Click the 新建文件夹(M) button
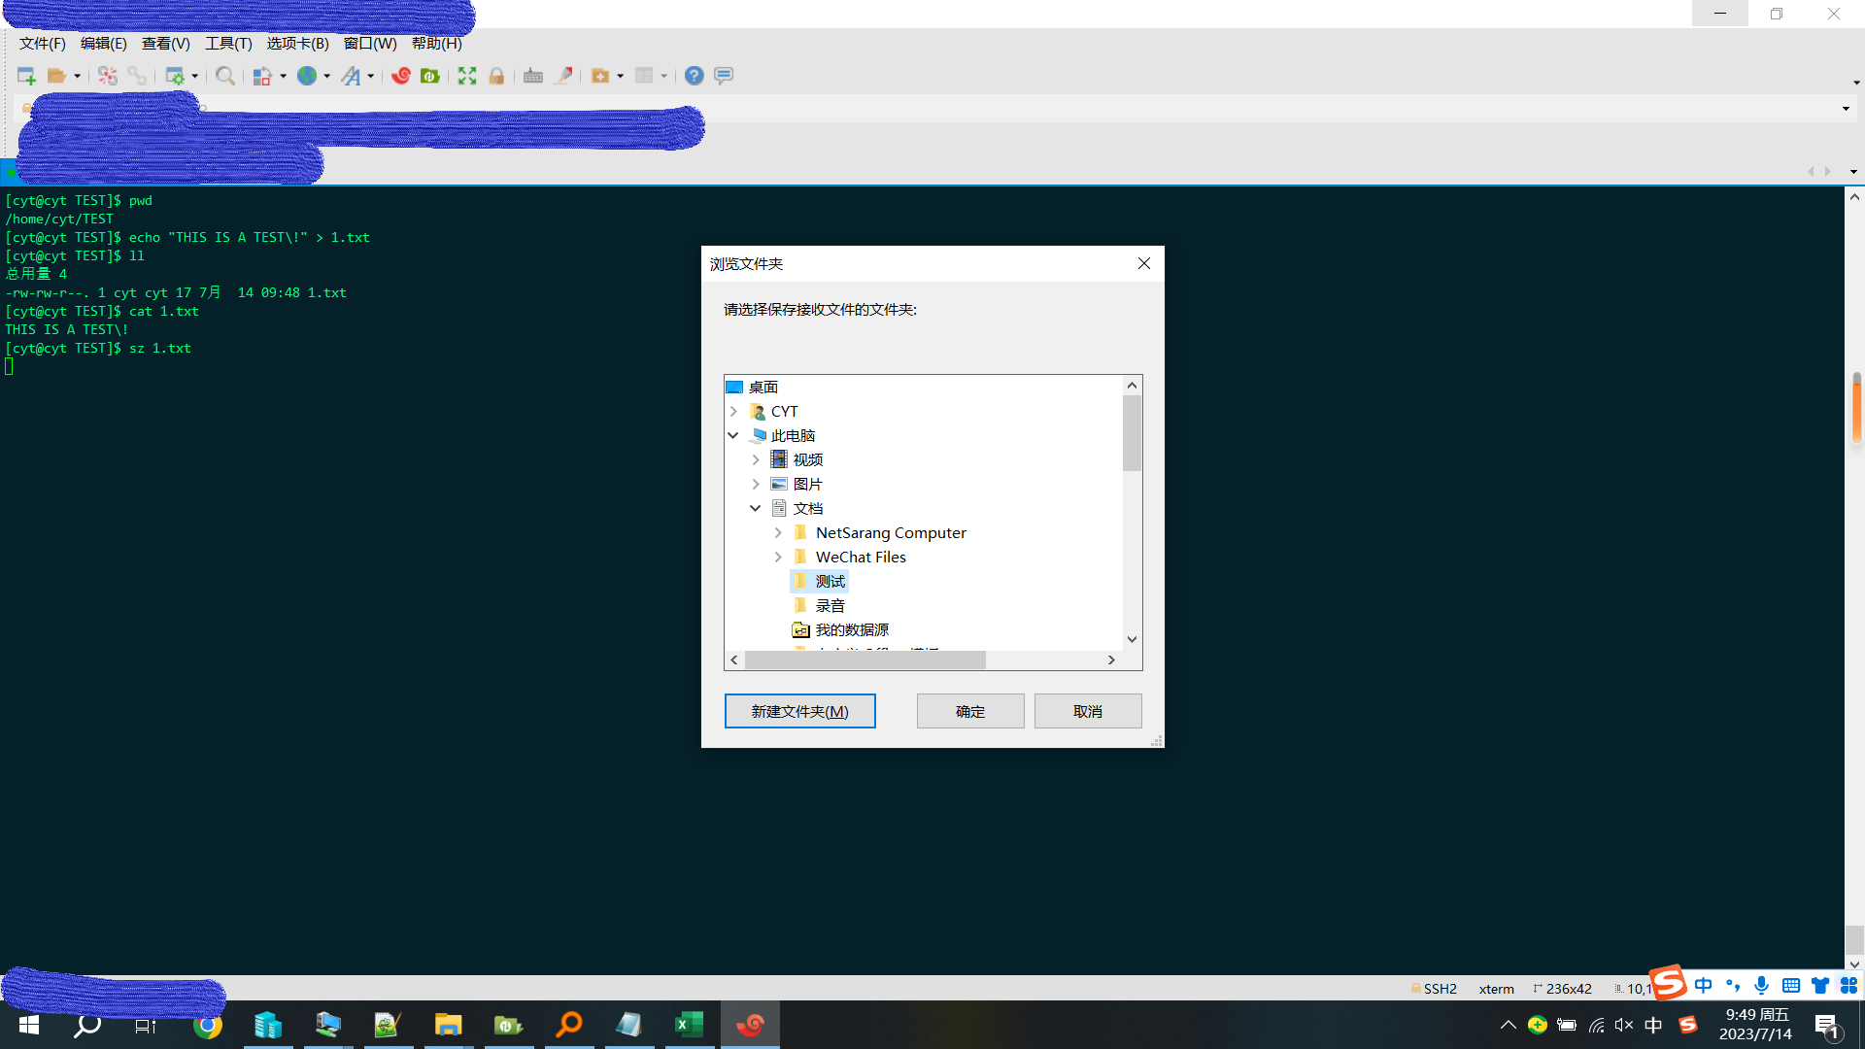The height and width of the screenshot is (1049, 1865). click(800, 711)
